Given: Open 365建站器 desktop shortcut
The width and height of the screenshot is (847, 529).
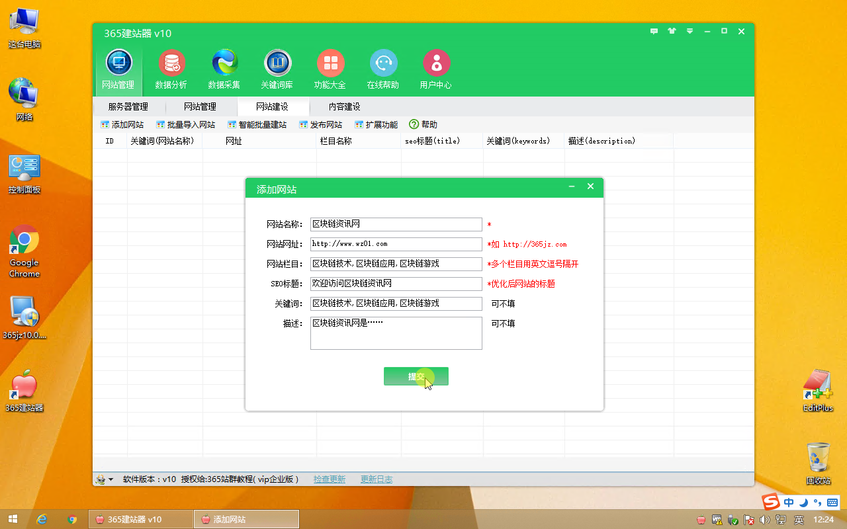Looking at the screenshot, I should click(24, 391).
